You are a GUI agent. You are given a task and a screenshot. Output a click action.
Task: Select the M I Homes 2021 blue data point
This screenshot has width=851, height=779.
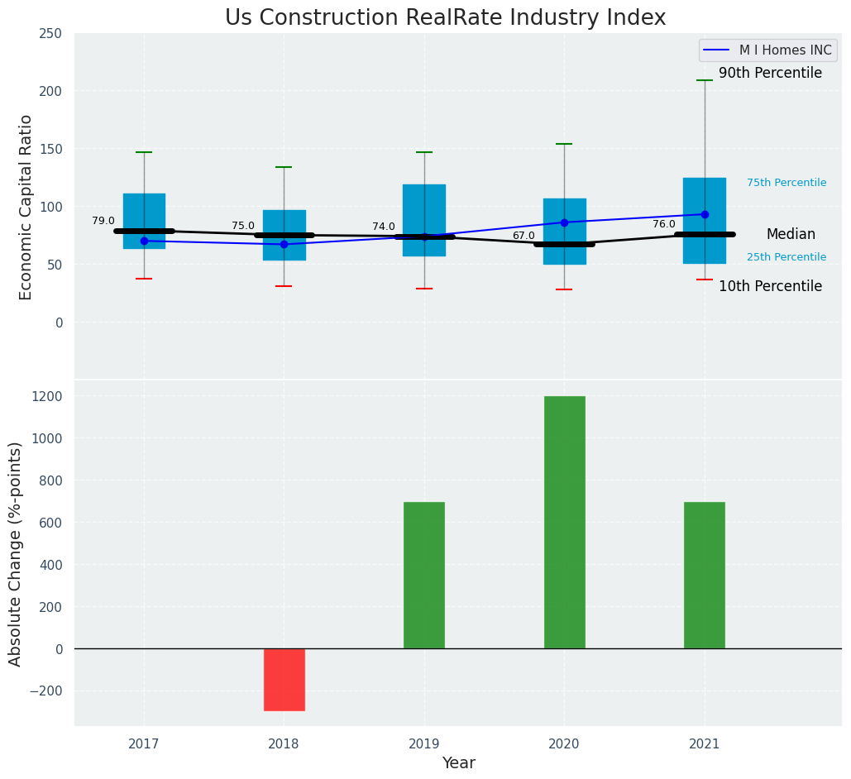705,214
